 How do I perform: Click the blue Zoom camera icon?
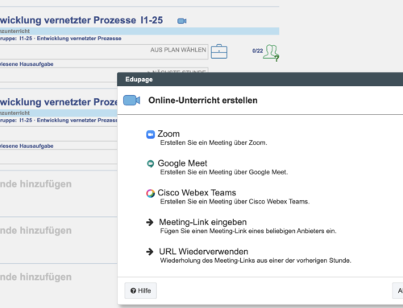pos(151,134)
